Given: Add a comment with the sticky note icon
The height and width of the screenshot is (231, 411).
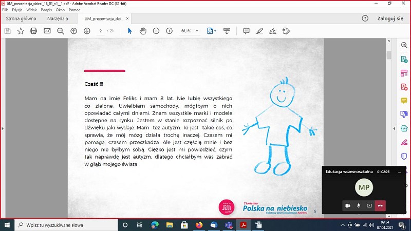Looking at the screenshot, I should click(x=246, y=31).
